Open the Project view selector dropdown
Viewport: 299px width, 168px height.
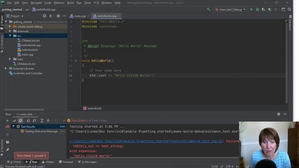pyautogui.click(x=15, y=16)
